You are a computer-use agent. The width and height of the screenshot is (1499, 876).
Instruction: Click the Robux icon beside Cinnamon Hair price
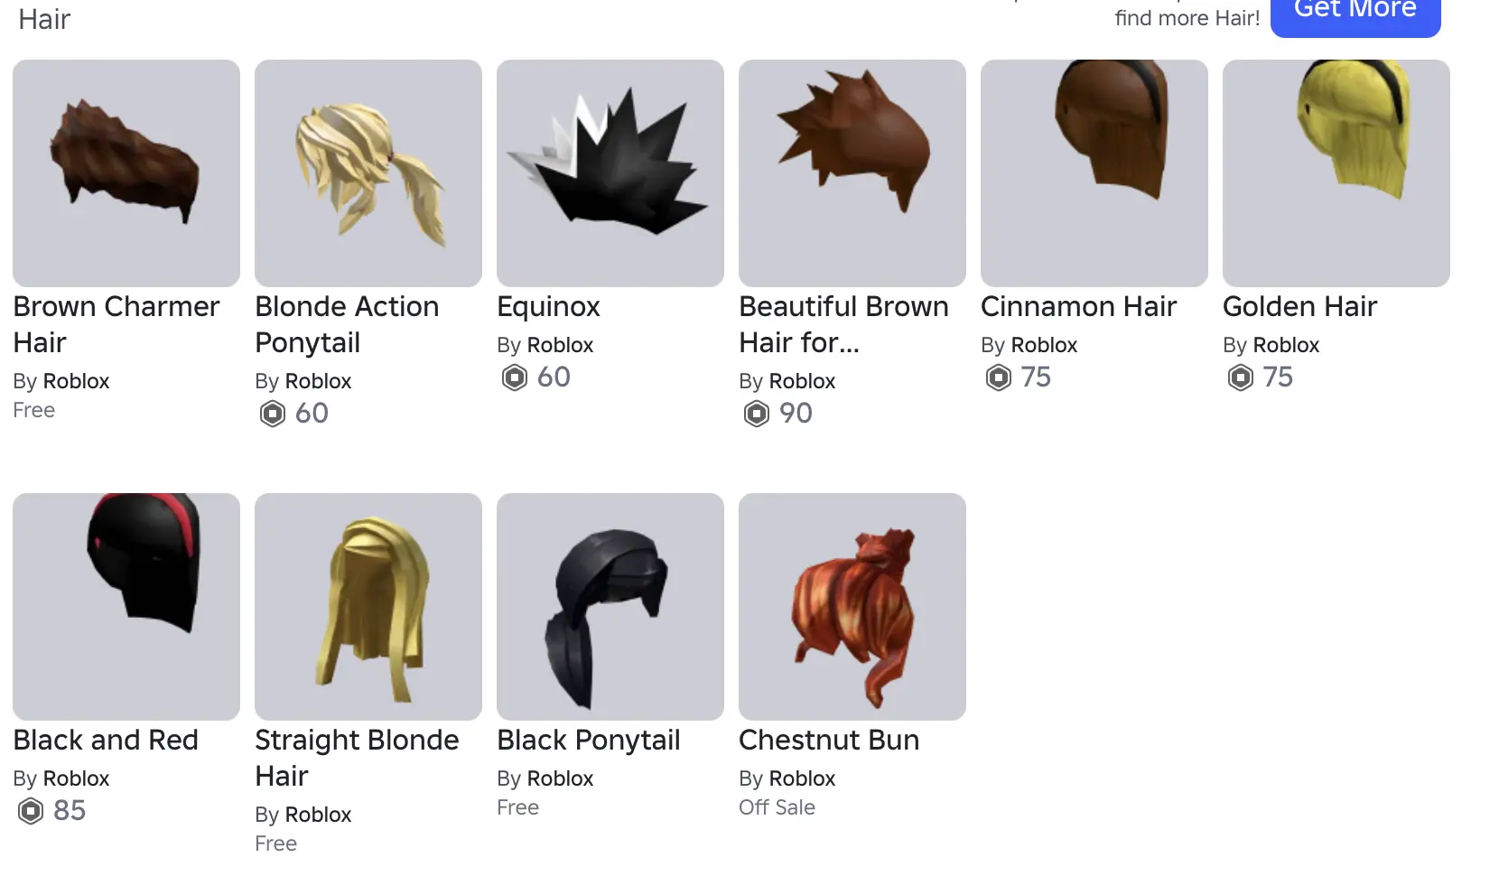click(999, 377)
